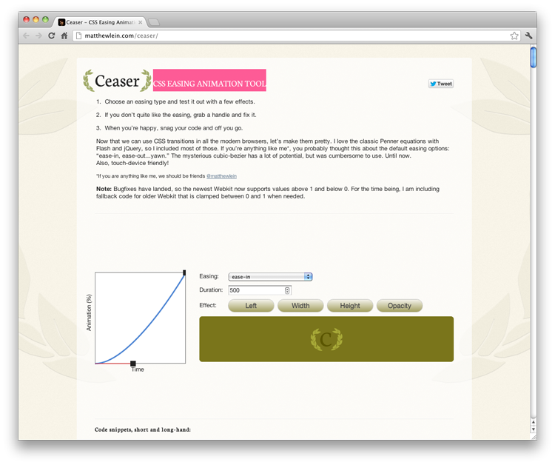The height and width of the screenshot is (465, 555).
Task: Click the C laurel emblem in the preview
Action: click(x=326, y=339)
